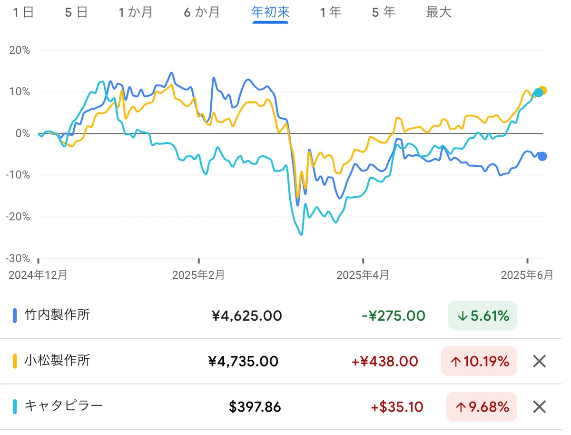Remove 小松製作所 with the X icon

(x=539, y=362)
